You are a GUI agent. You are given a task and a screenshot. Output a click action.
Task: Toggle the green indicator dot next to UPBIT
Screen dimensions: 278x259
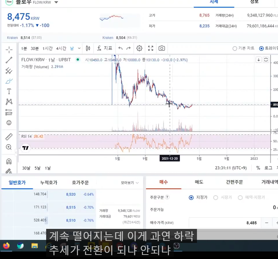[x=78, y=60]
